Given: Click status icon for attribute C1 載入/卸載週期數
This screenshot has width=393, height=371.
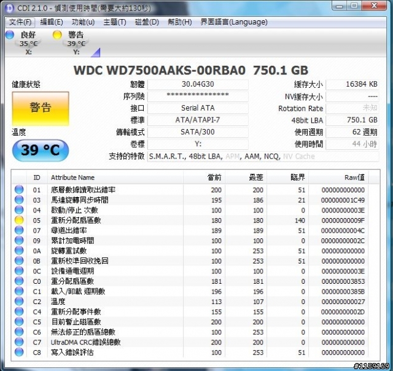Looking at the screenshot, I should [x=19, y=291].
